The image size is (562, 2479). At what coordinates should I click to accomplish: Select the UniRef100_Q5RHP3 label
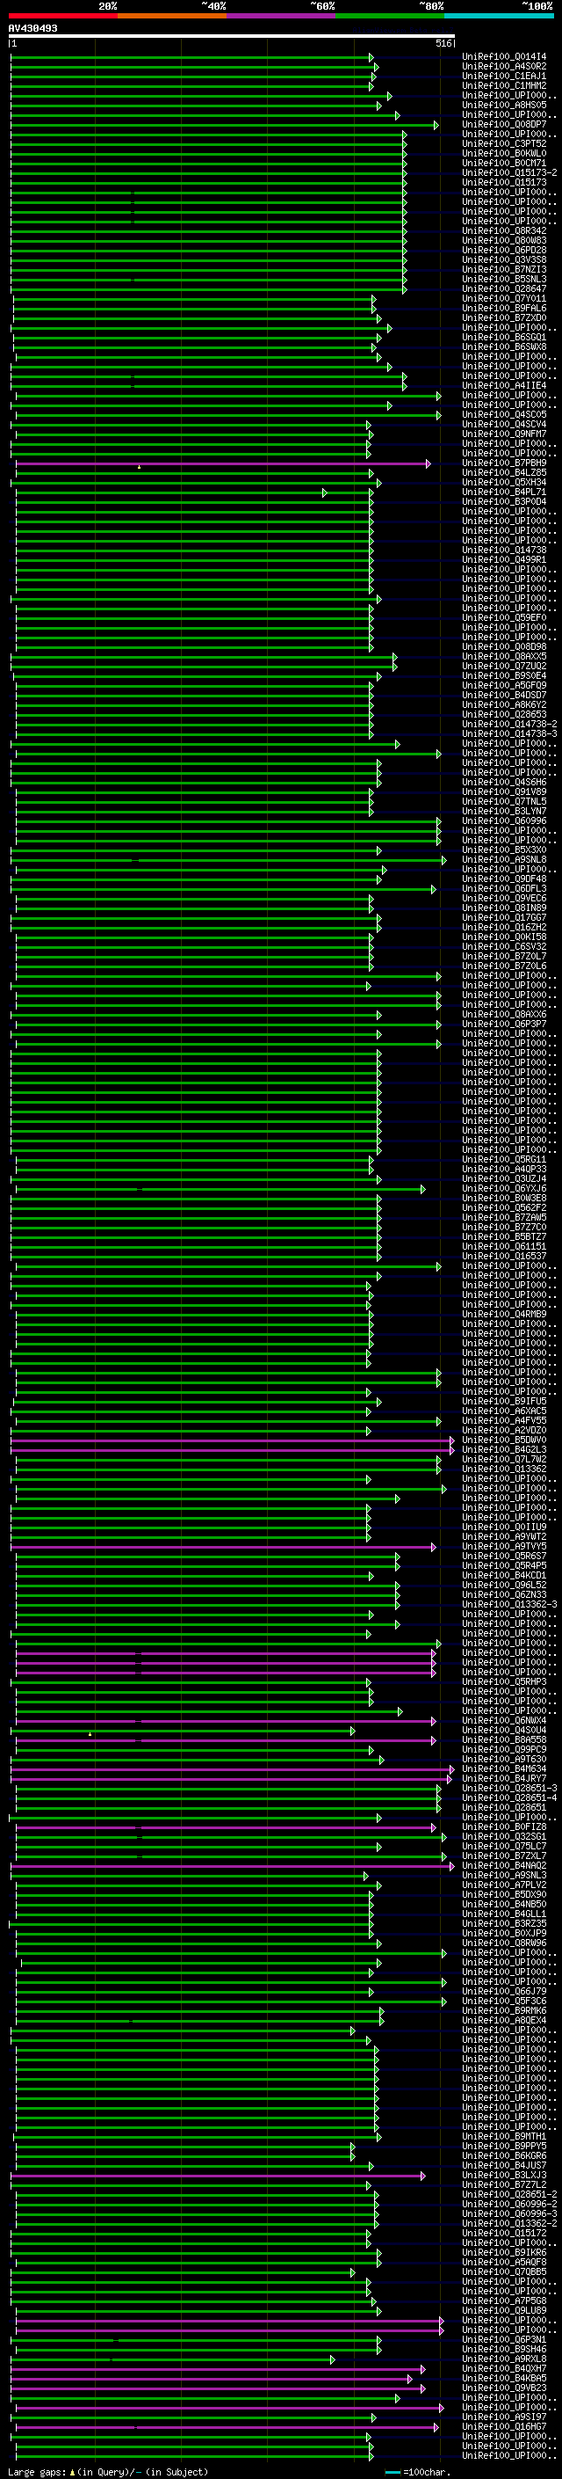coord(504,1681)
